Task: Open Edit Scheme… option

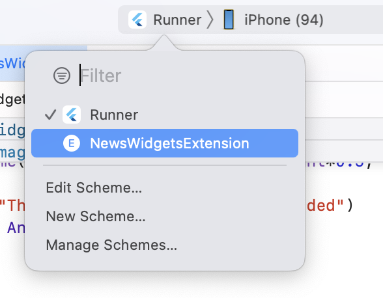Action: (94, 187)
